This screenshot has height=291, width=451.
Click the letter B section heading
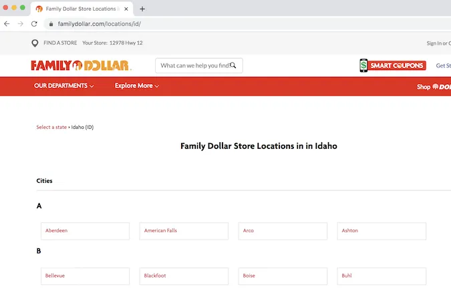[39, 251]
